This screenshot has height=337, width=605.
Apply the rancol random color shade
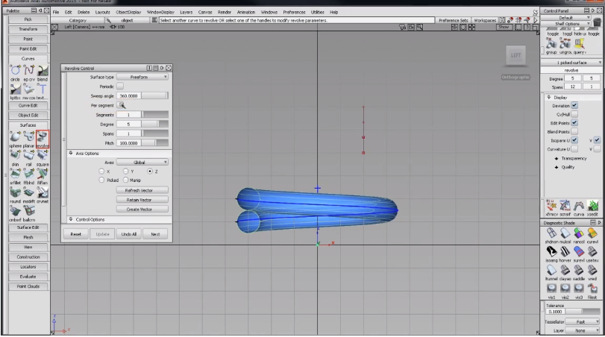click(x=579, y=233)
